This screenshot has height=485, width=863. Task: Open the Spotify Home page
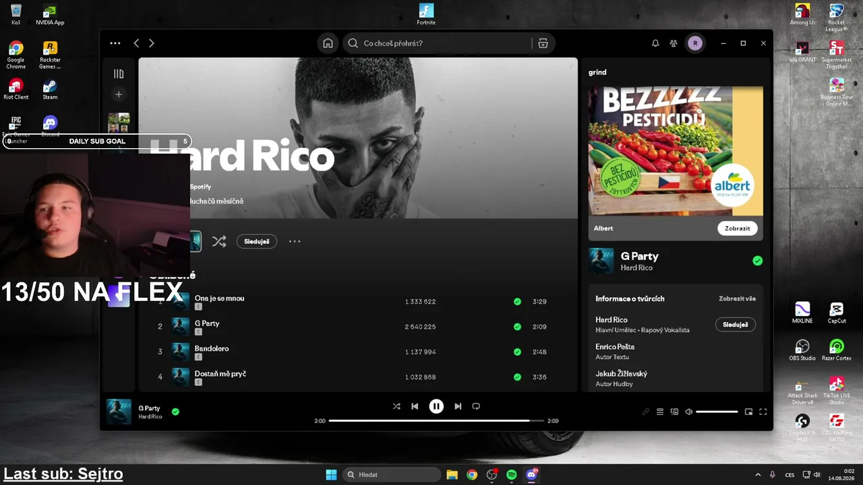click(328, 43)
